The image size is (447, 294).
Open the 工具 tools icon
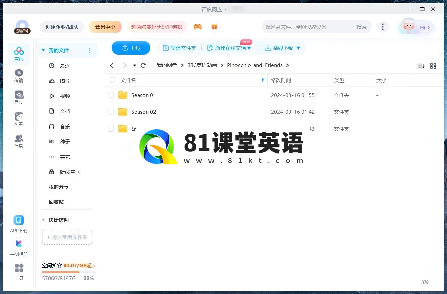coord(19,268)
